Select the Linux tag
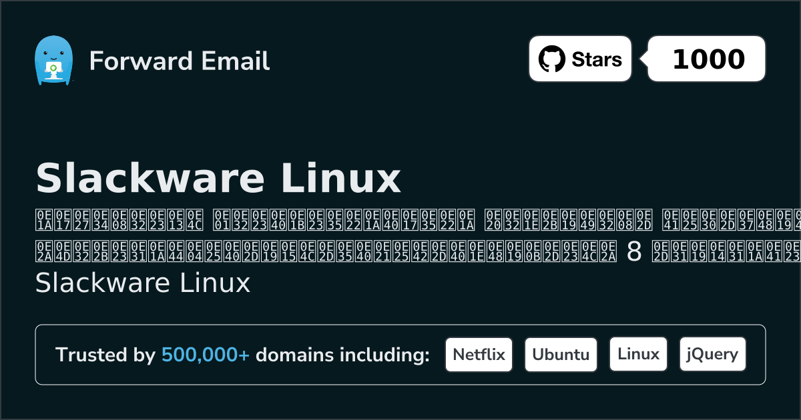 point(638,354)
